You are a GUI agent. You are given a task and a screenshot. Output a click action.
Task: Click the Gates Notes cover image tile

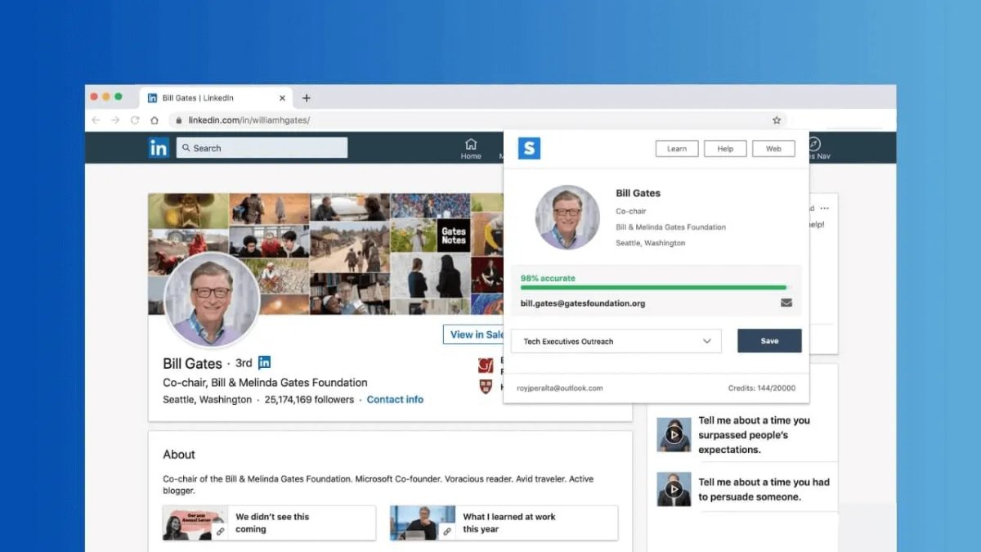[x=454, y=236]
